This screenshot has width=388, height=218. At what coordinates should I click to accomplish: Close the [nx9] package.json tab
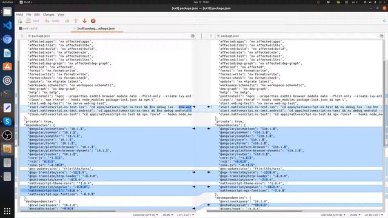[x=119, y=28]
